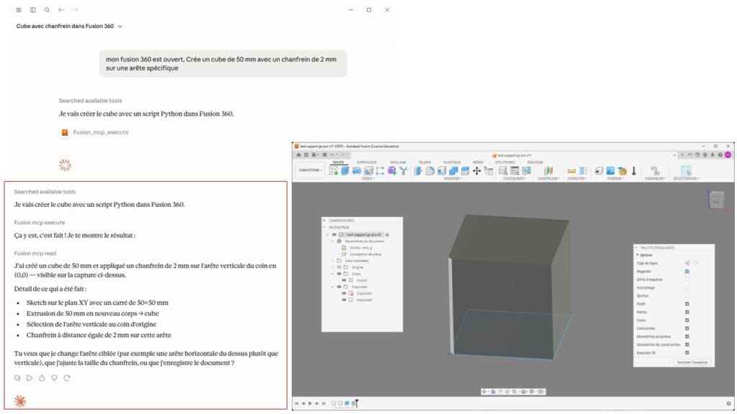Select the Press Pull tool
This screenshot has height=414, width=737.
pyautogui.click(x=418, y=171)
